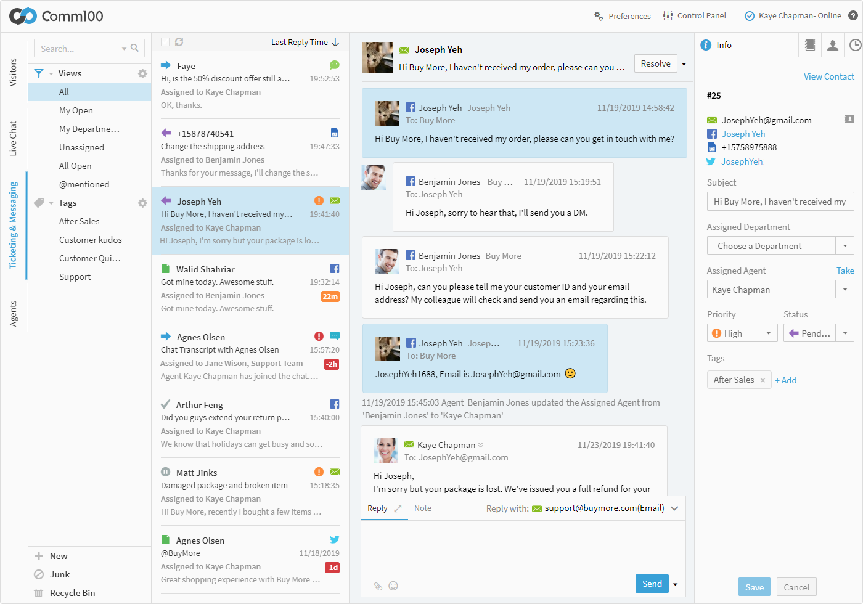Viewport: 863px width, 604px height.
Task: Click into the Search input field
Action: (x=79, y=48)
